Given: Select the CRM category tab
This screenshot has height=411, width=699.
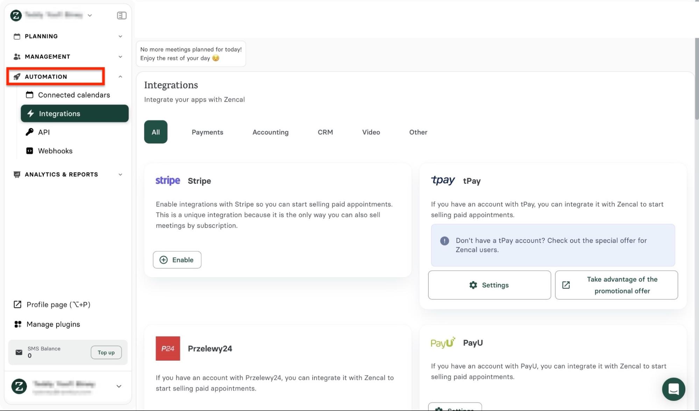Looking at the screenshot, I should point(325,132).
